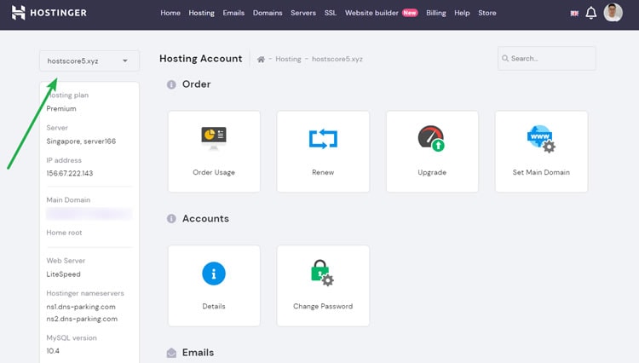Click the hostscore5.xyz breadcrumb link
Screen dimensions: 639x363
tap(337, 59)
